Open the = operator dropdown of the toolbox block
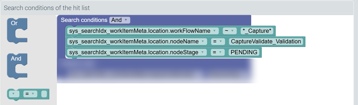This screenshot has width=358, height=105. (x=30, y=94)
